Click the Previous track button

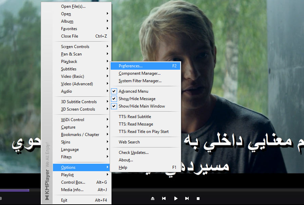click(164, 198)
